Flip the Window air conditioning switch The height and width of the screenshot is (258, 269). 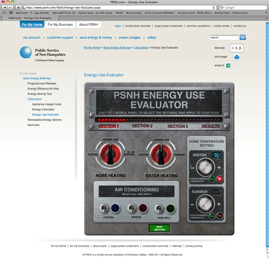(x=132, y=208)
